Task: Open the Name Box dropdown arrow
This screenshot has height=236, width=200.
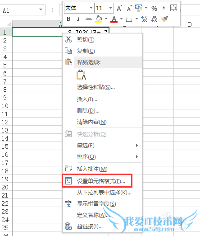Action: [x=41, y=9]
